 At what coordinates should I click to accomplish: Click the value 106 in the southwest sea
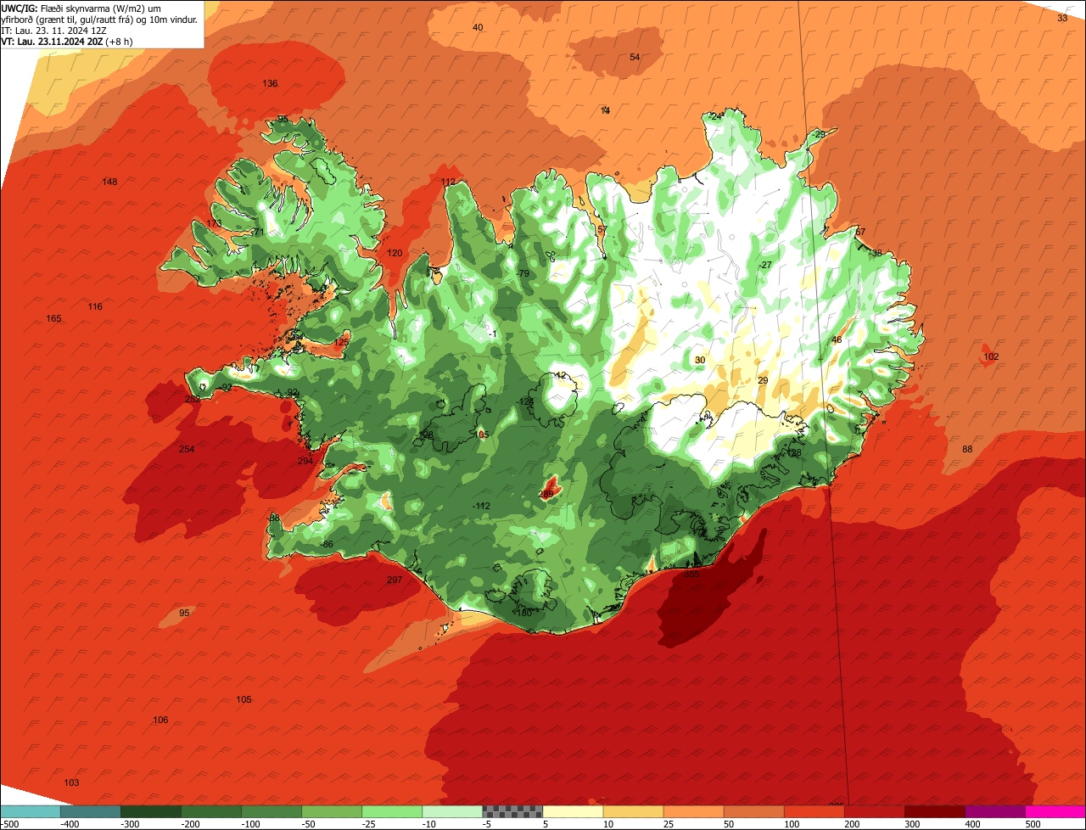160,720
